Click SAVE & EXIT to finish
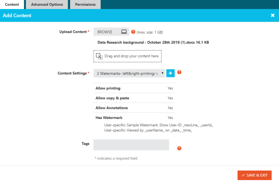 [254, 175]
